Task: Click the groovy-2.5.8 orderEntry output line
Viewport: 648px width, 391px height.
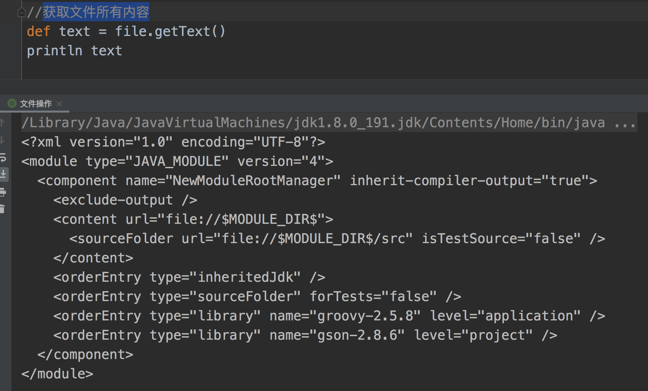Action: pos(329,316)
